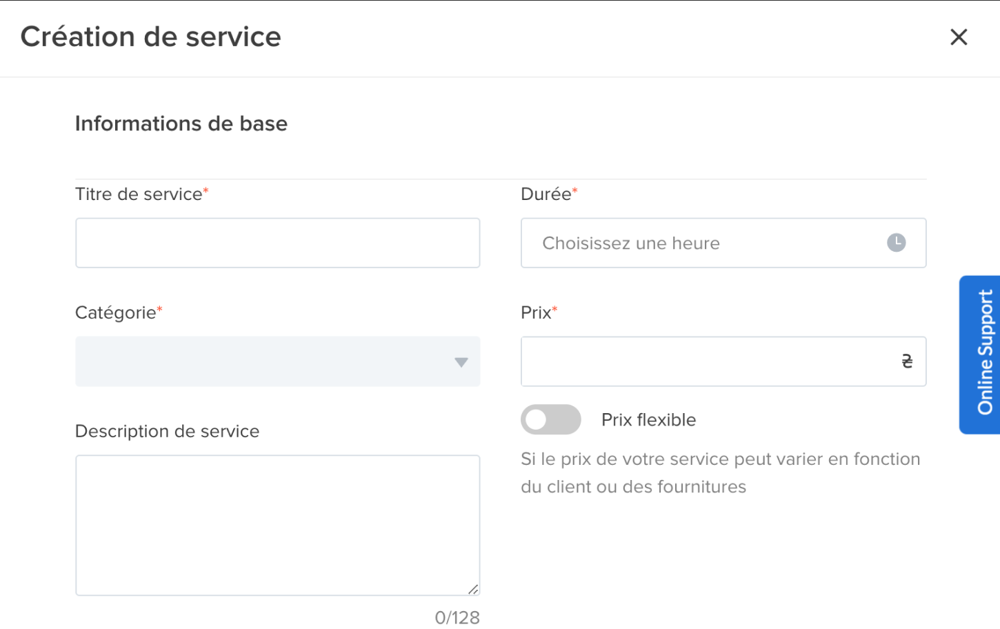Focus the Titre de service text field

[x=277, y=243]
